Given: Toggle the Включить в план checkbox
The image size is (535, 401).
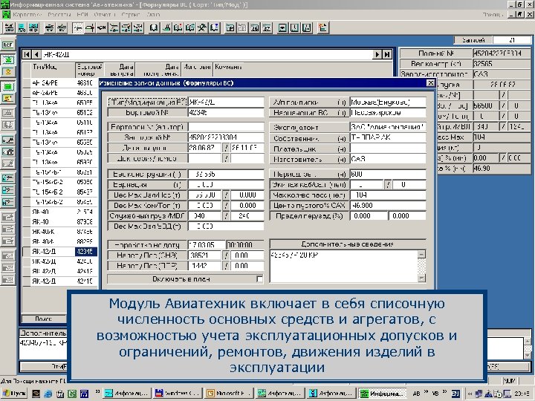Looking at the screenshot, I should coord(259,279).
